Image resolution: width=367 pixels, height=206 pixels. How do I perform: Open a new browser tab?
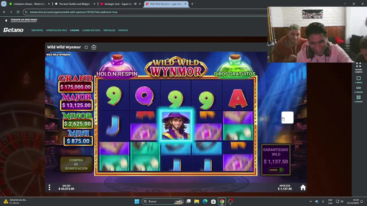[x=192, y=4]
